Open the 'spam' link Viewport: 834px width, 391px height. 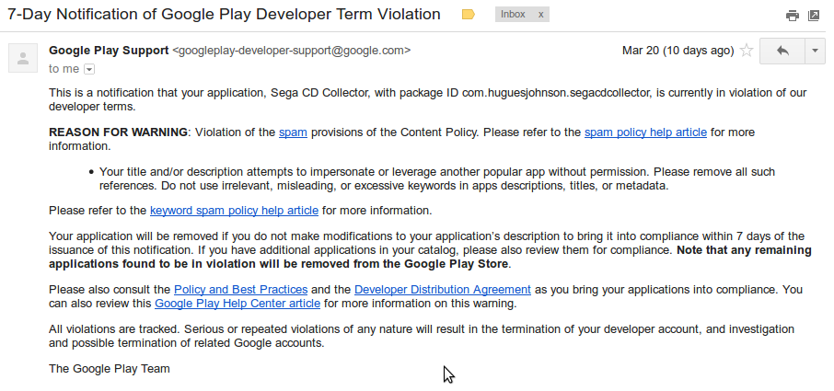point(293,132)
